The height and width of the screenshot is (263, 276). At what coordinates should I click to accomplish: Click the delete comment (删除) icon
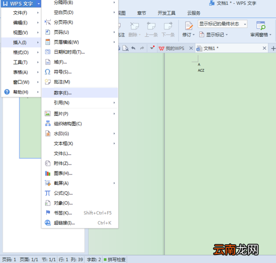click(134, 26)
